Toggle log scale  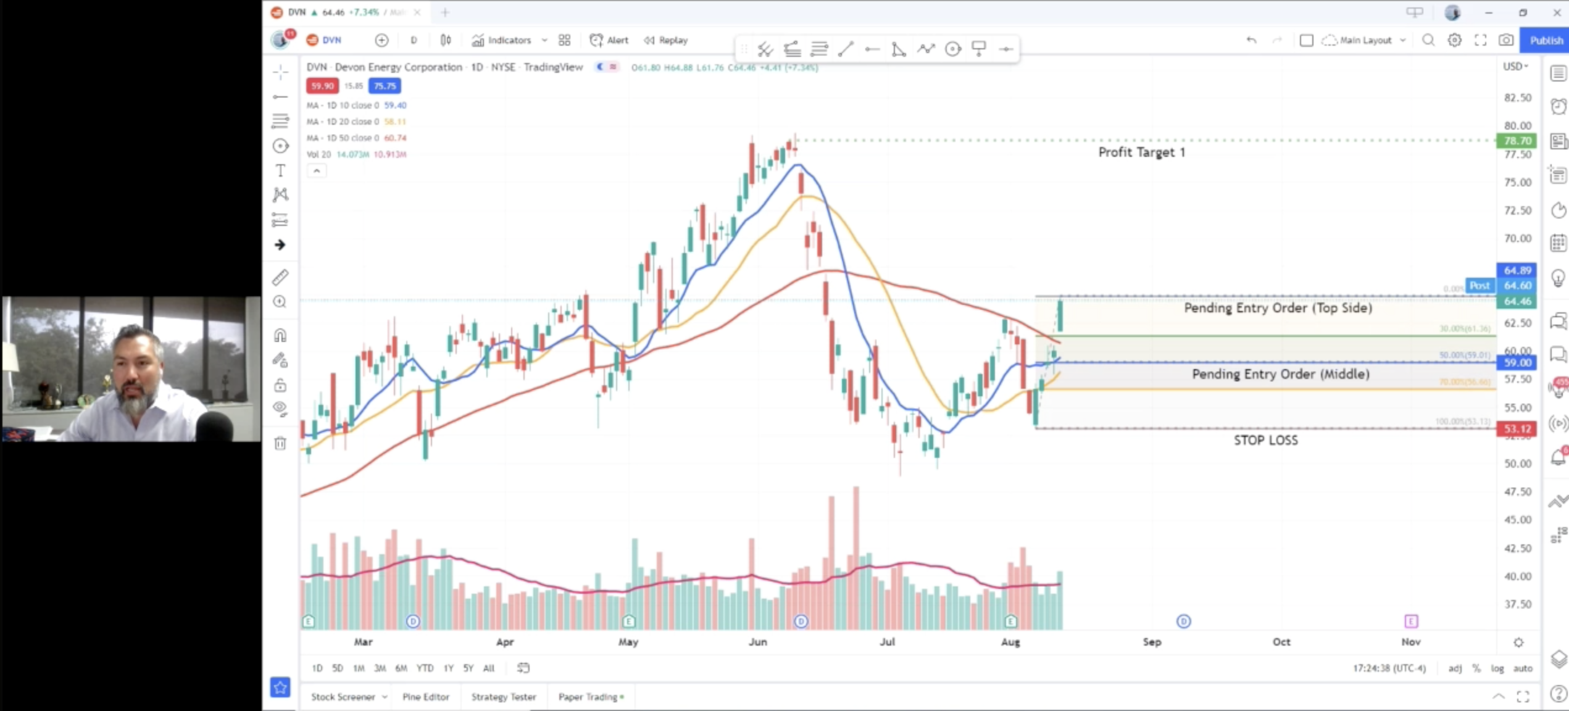click(x=1497, y=668)
